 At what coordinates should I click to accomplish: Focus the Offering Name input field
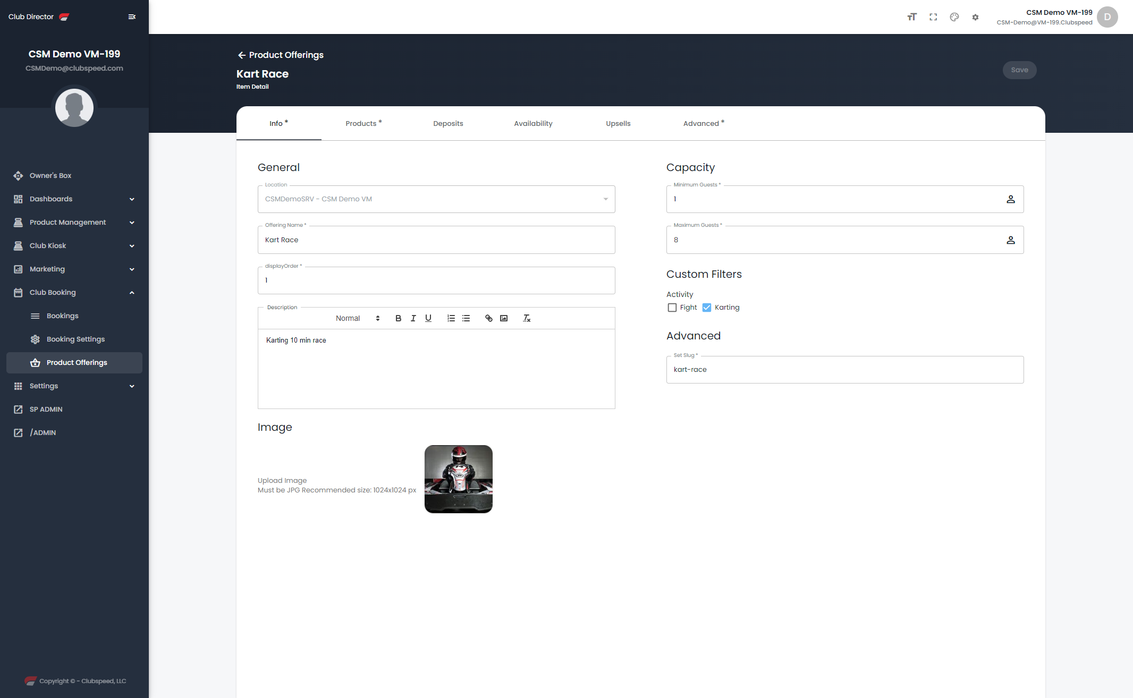click(x=436, y=240)
